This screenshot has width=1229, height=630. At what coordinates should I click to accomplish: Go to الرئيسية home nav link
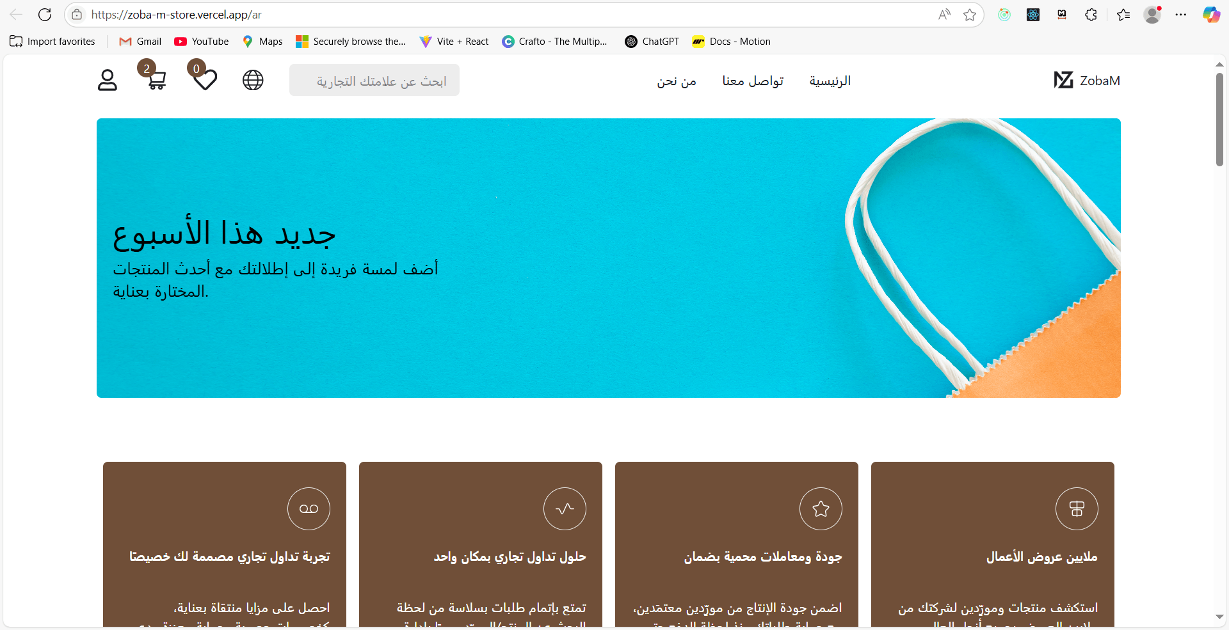[x=830, y=81]
